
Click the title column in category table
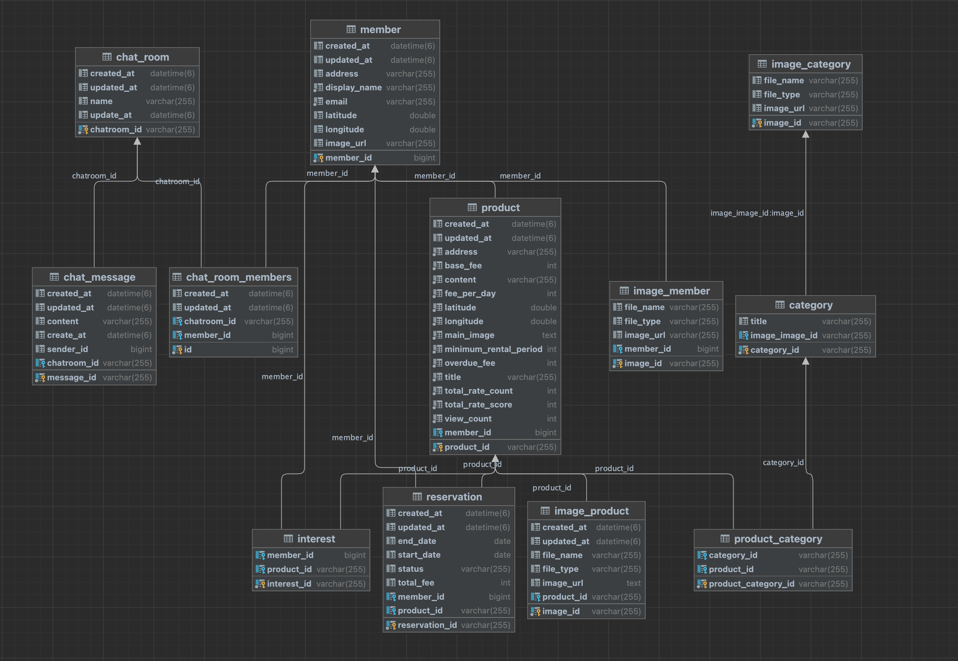pos(805,321)
